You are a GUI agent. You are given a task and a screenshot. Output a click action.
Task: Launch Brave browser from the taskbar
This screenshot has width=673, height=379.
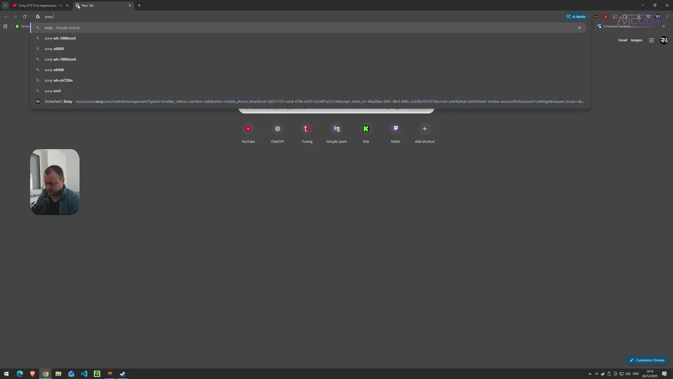pos(33,374)
